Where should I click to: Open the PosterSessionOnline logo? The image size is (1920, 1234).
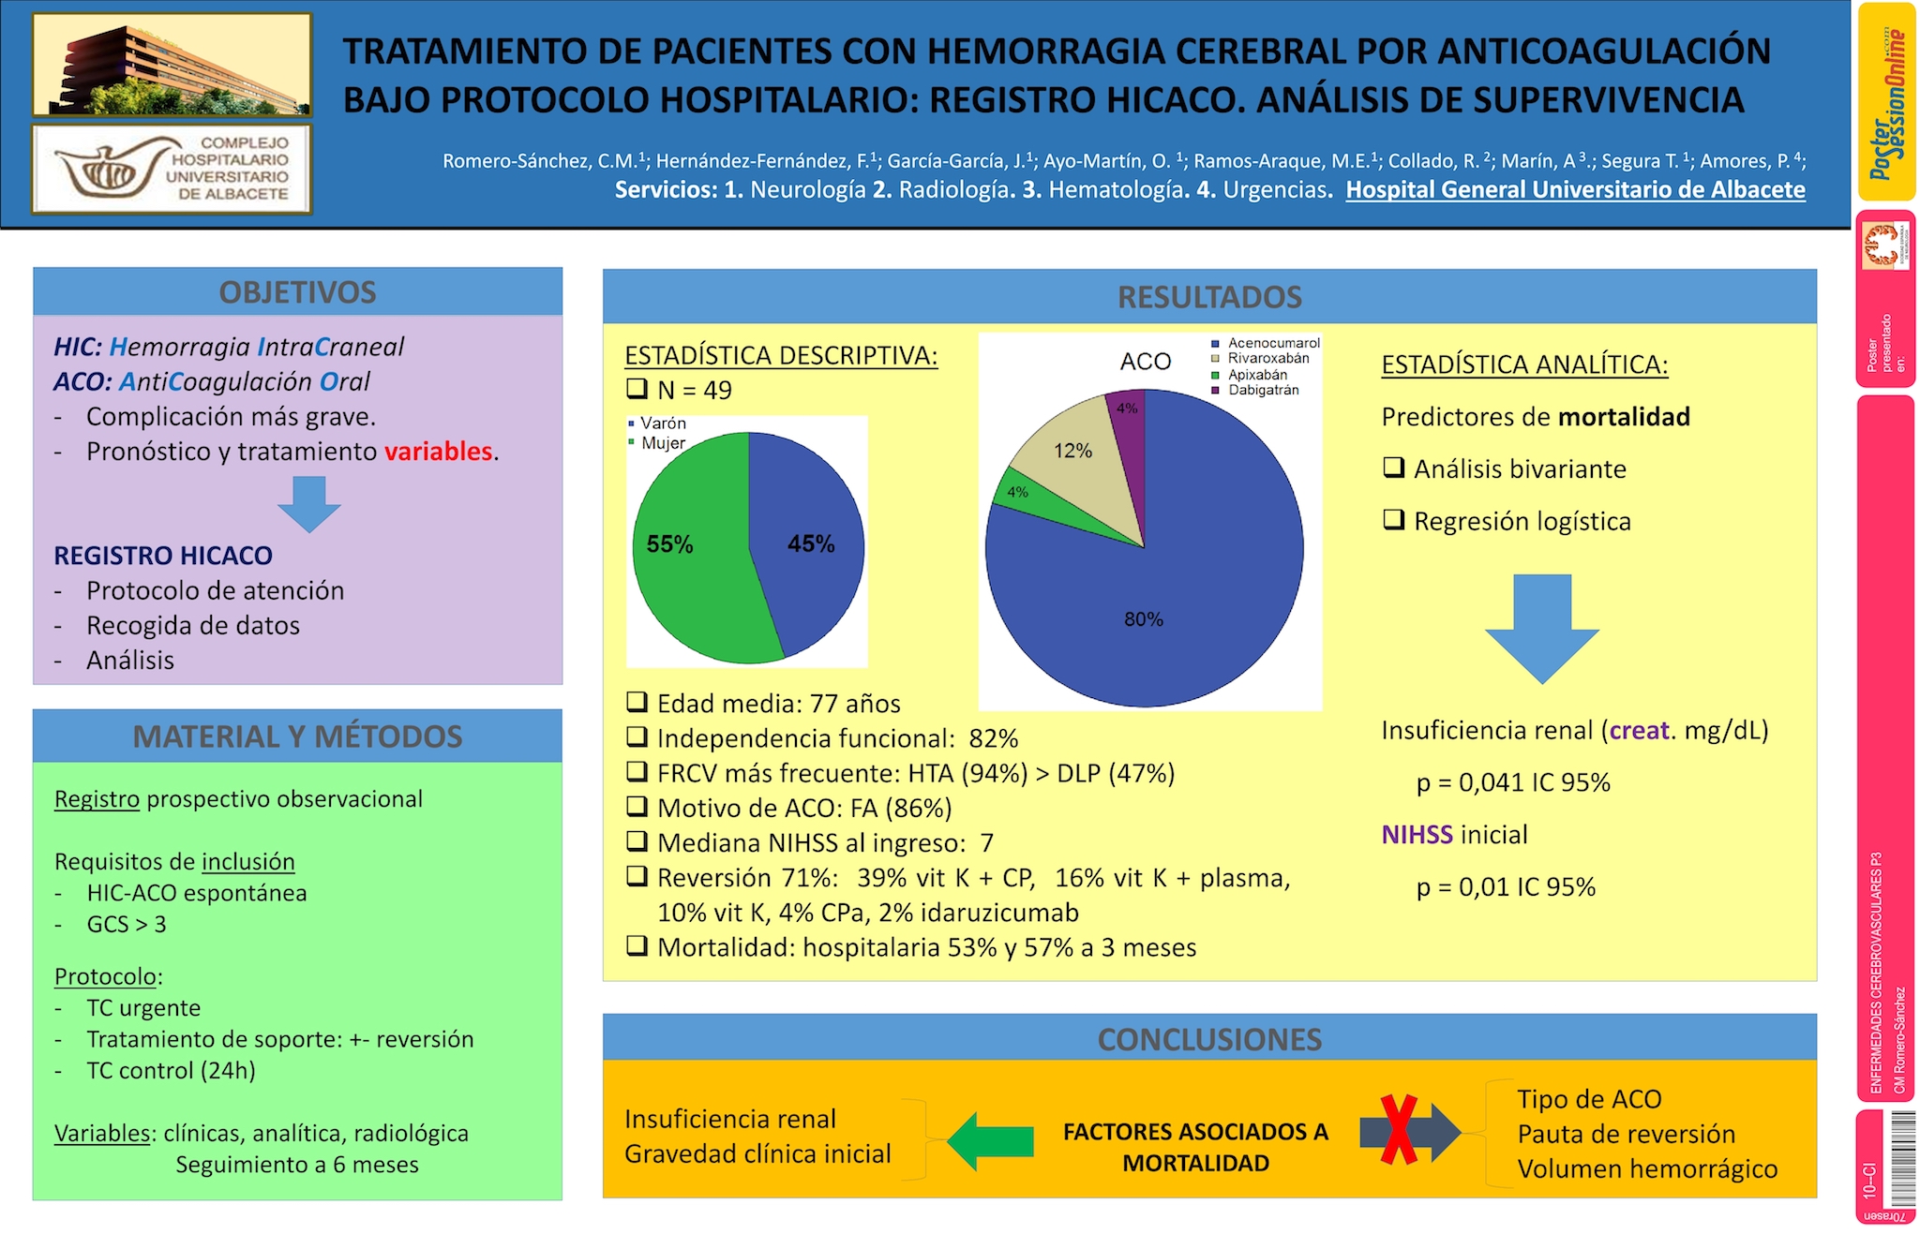pos(1886,101)
